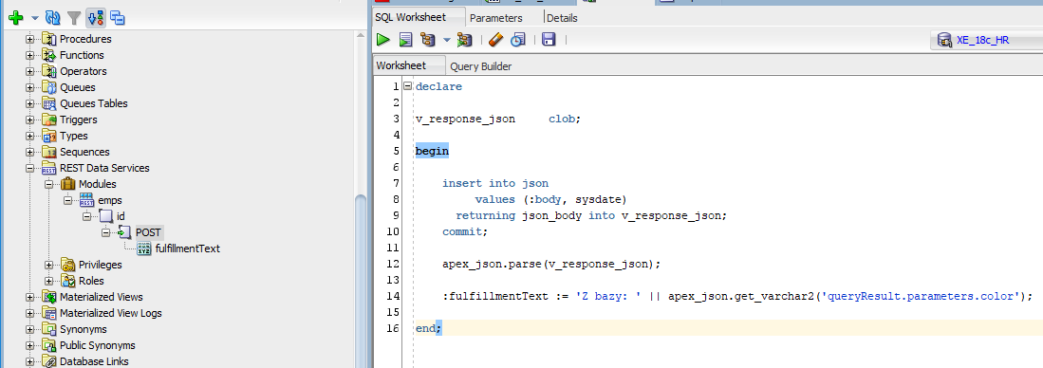Expand the Queues Tables node
Viewport: 1043px width, 368px height.
(x=30, y=103)
